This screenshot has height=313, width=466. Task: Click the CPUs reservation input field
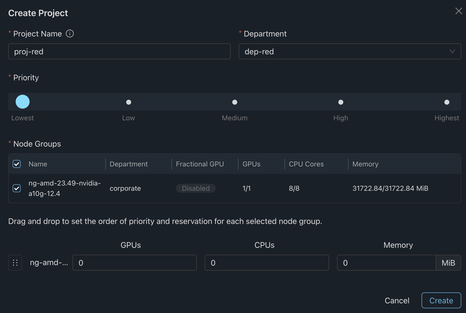(x=266, y=263)
